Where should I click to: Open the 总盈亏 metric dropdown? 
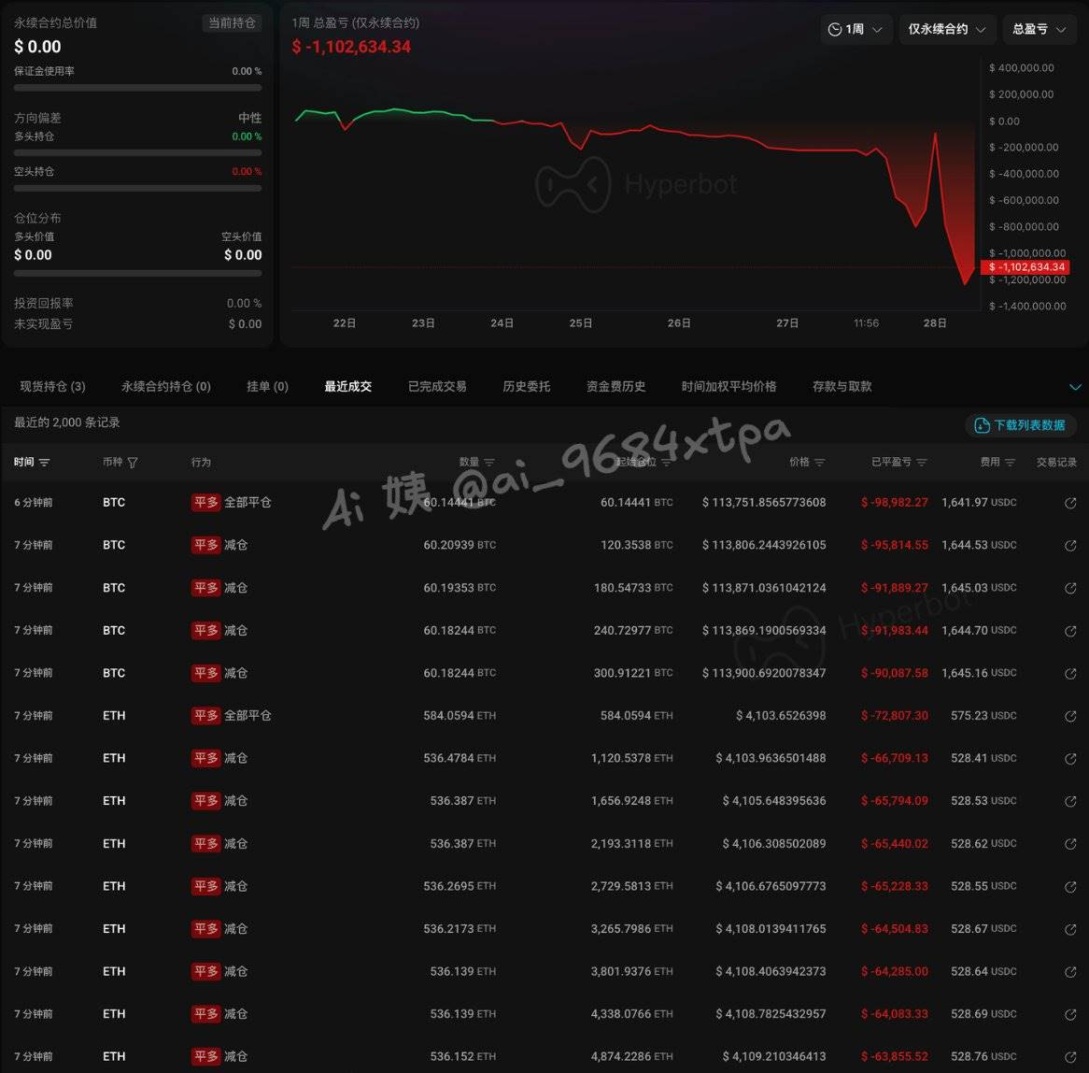1039,30
